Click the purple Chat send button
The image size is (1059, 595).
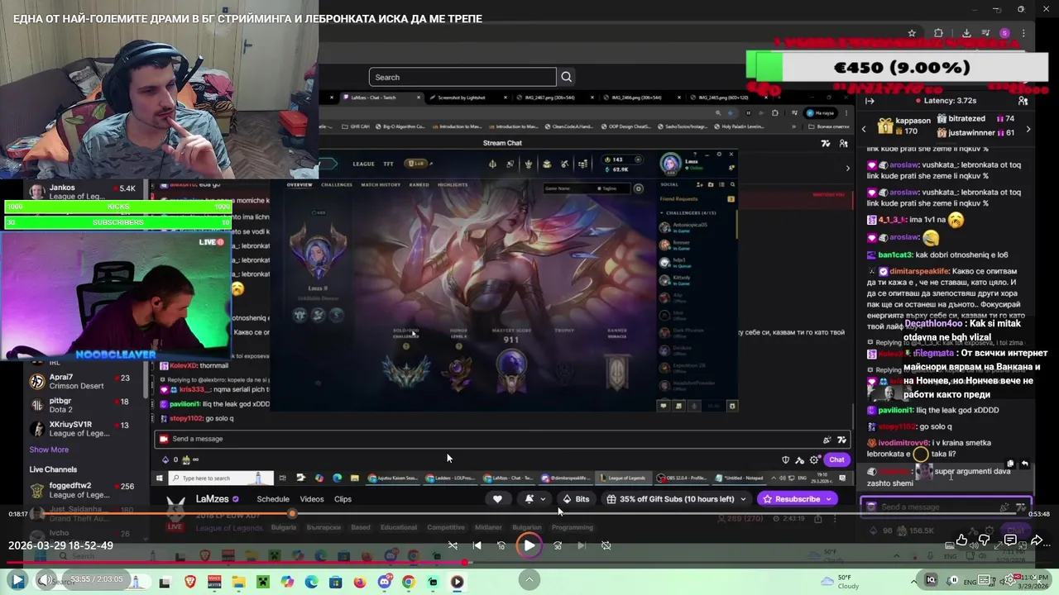837,459
